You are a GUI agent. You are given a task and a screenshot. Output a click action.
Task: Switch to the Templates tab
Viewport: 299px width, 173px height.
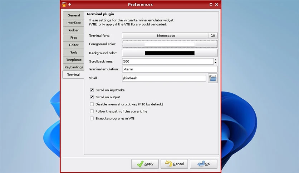pos(74,60)
